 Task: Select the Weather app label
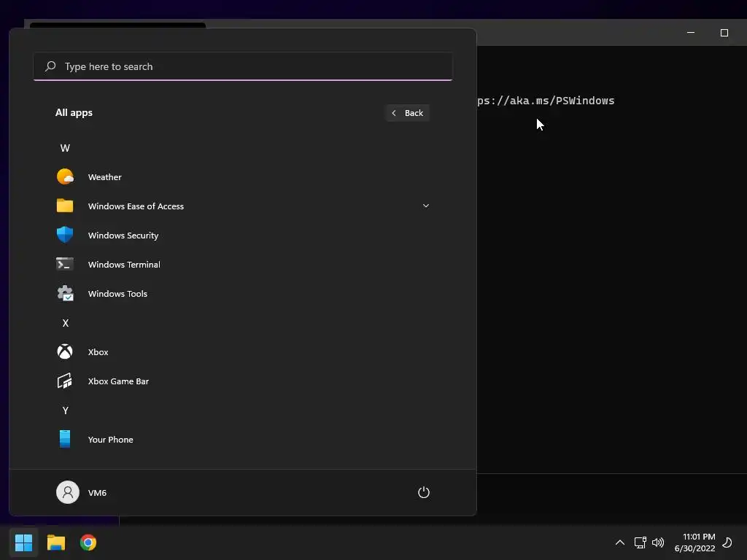point(105,176)
